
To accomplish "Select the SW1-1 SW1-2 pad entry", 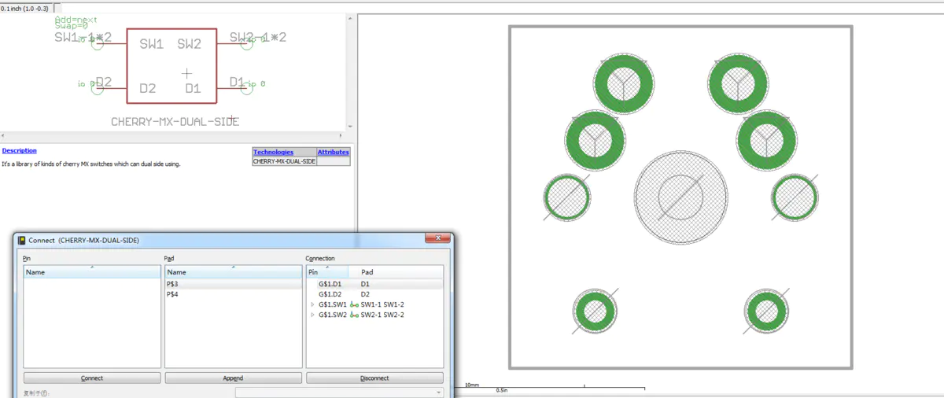I will pyautogui.click(x=382, y=304).
